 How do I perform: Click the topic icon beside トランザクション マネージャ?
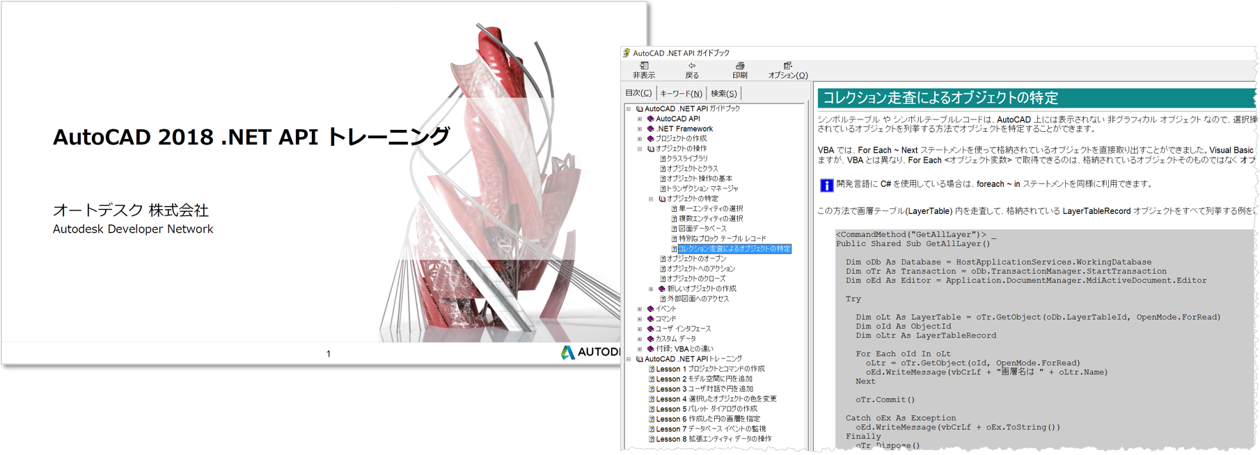click(663, 189)
